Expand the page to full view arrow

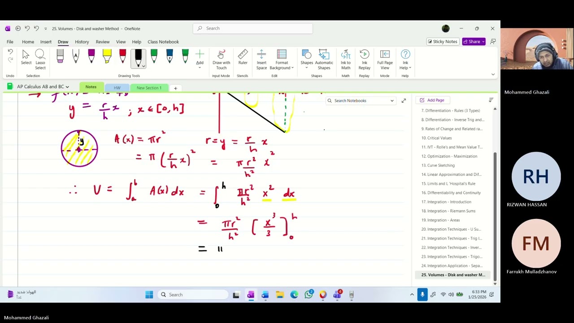point(404,100)
